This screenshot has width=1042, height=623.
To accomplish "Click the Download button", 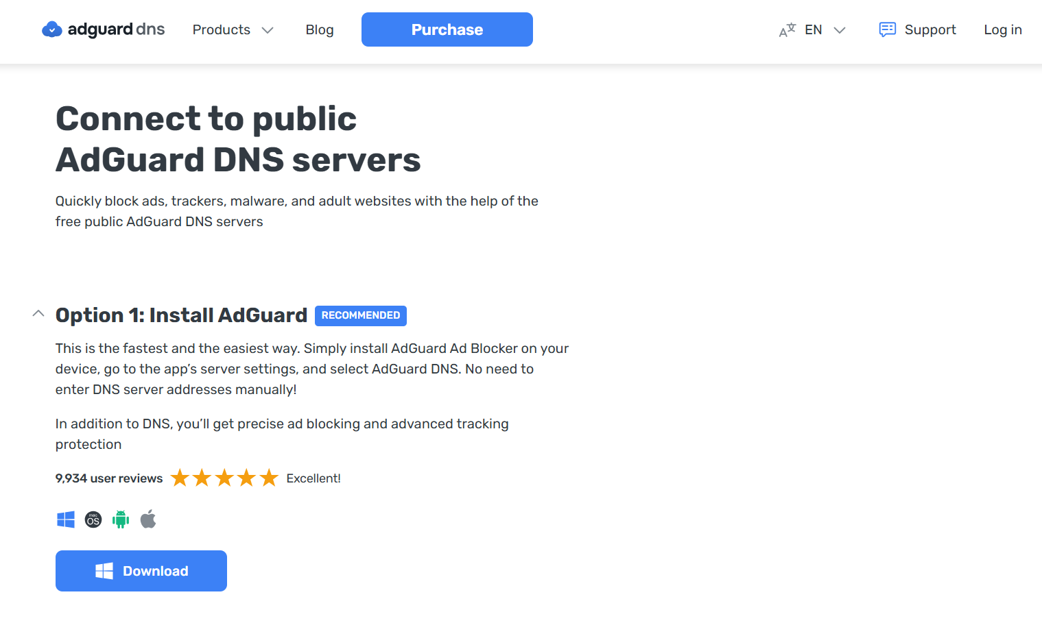I will [x=141, y=570].
